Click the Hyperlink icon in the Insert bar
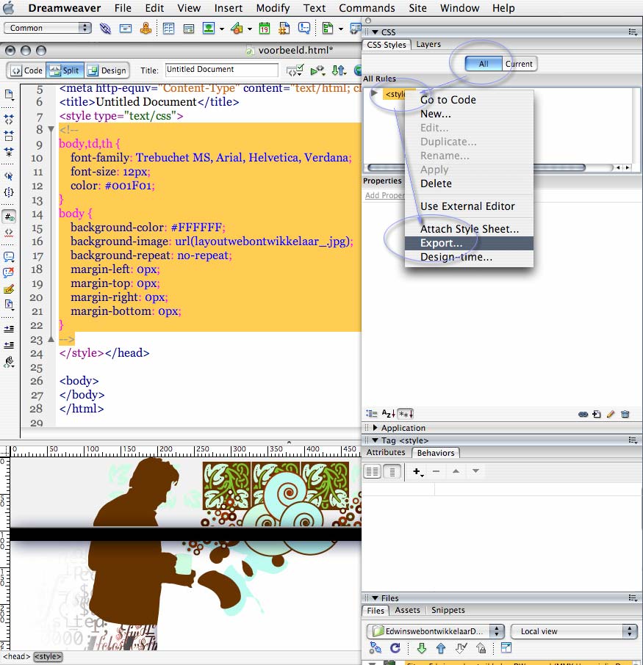643x665 pixels. tap(105, 29)
